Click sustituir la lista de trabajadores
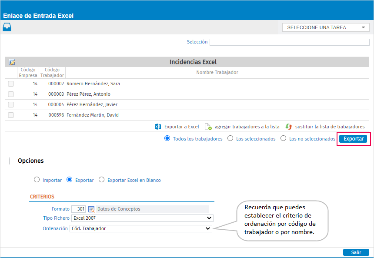Screen dimensions: 374x258 [x=330, y=127]
